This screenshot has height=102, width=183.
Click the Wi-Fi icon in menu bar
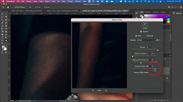[145, 1]
